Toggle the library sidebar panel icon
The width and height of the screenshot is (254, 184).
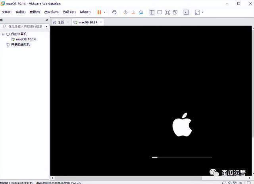tap(152, 12)
